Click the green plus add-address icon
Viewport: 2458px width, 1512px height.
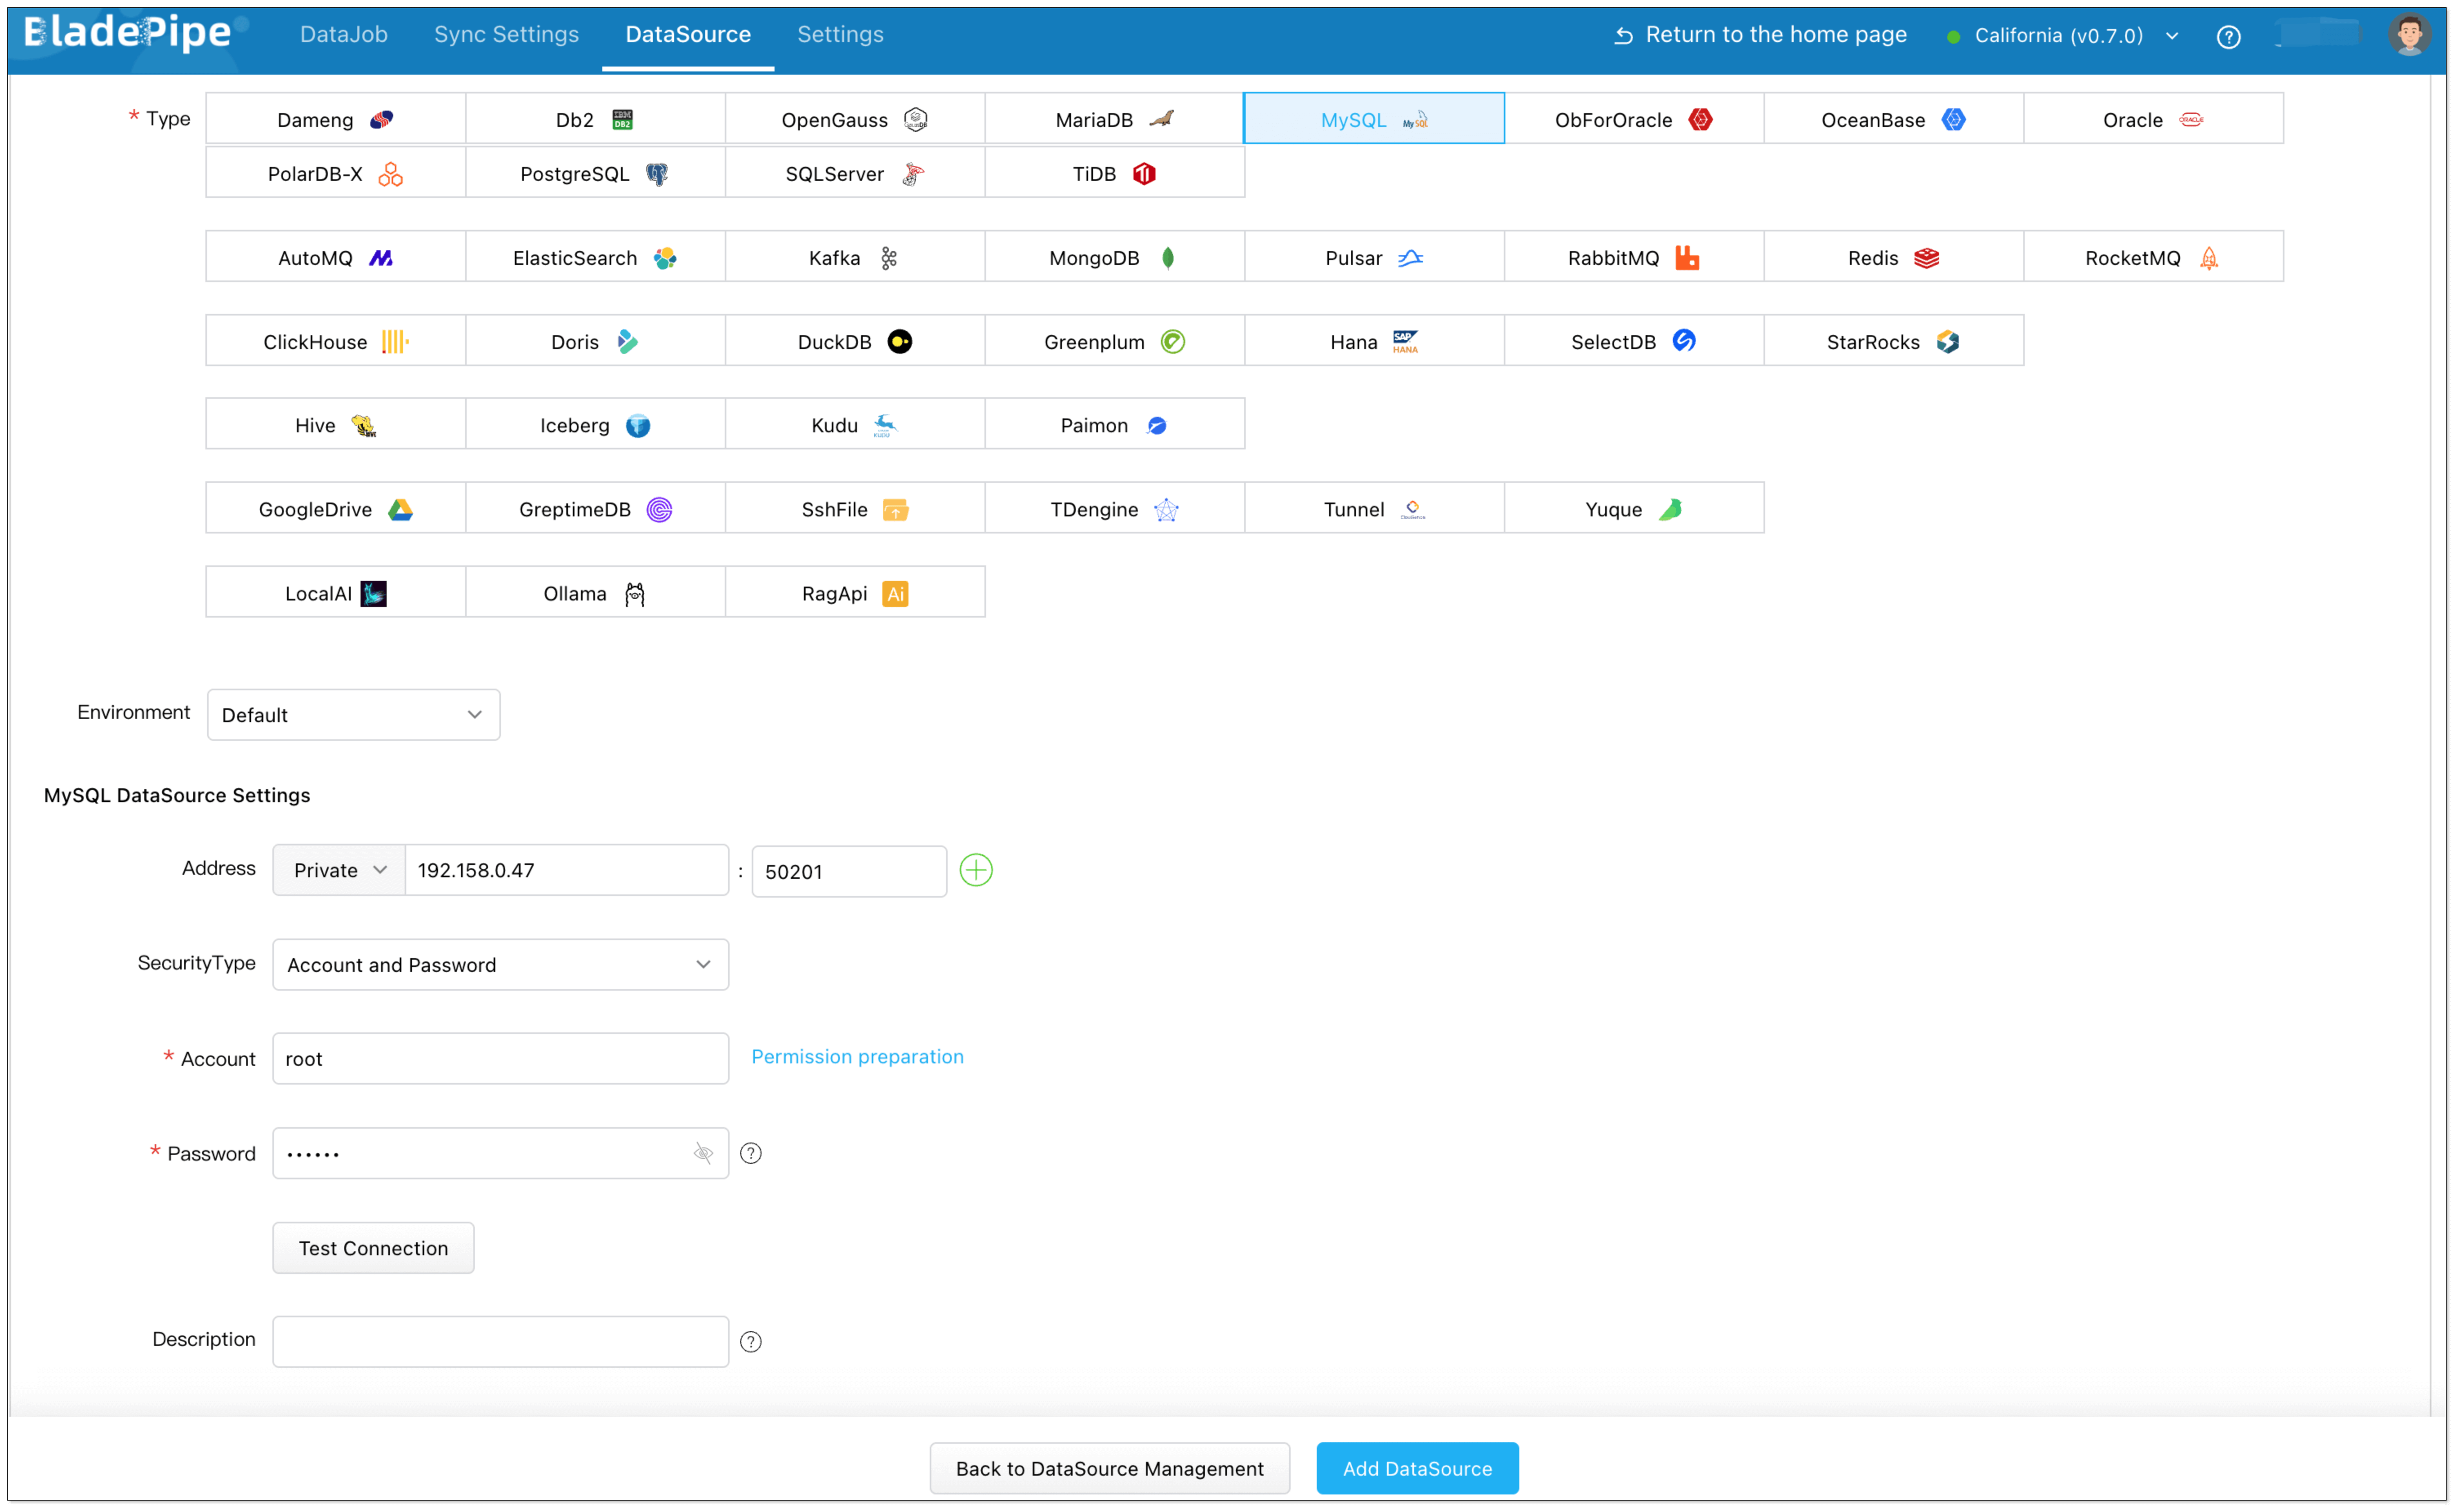click(x=975, y=870)
